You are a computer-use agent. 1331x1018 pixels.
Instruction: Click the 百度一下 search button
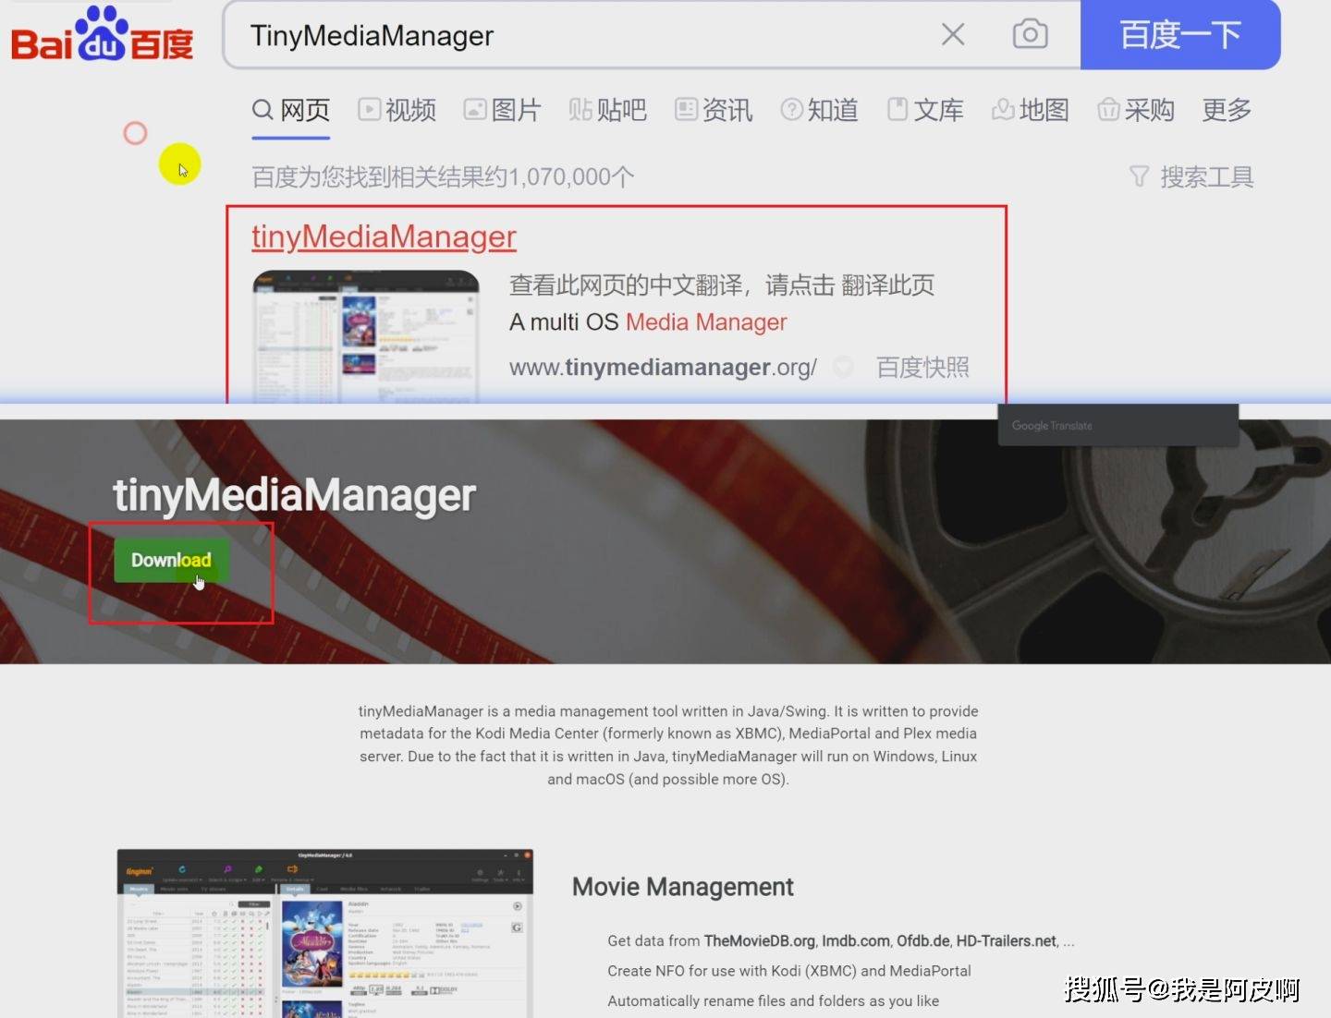coord(1180,35)
